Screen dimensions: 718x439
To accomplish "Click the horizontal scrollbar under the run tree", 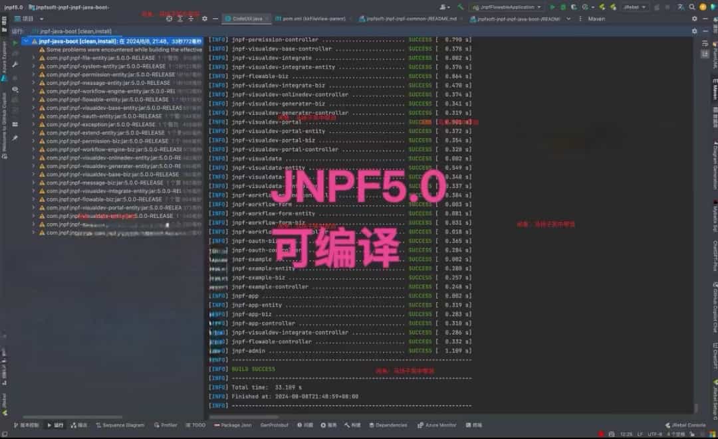I will 72,417.
